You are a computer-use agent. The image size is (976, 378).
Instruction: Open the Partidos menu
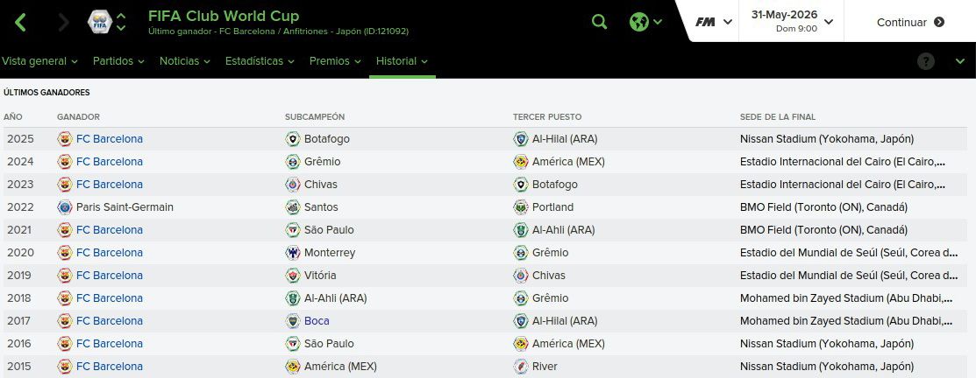tap(118, 61)
